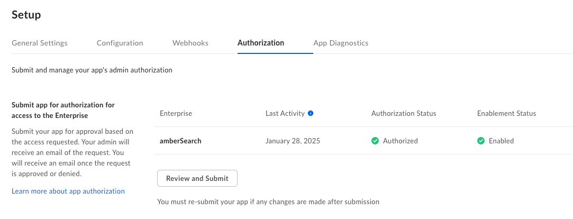Click the Review and Submit button
The width and height of the screenshot is (573, 219).
pyautogui.click(x=197, y=178)
